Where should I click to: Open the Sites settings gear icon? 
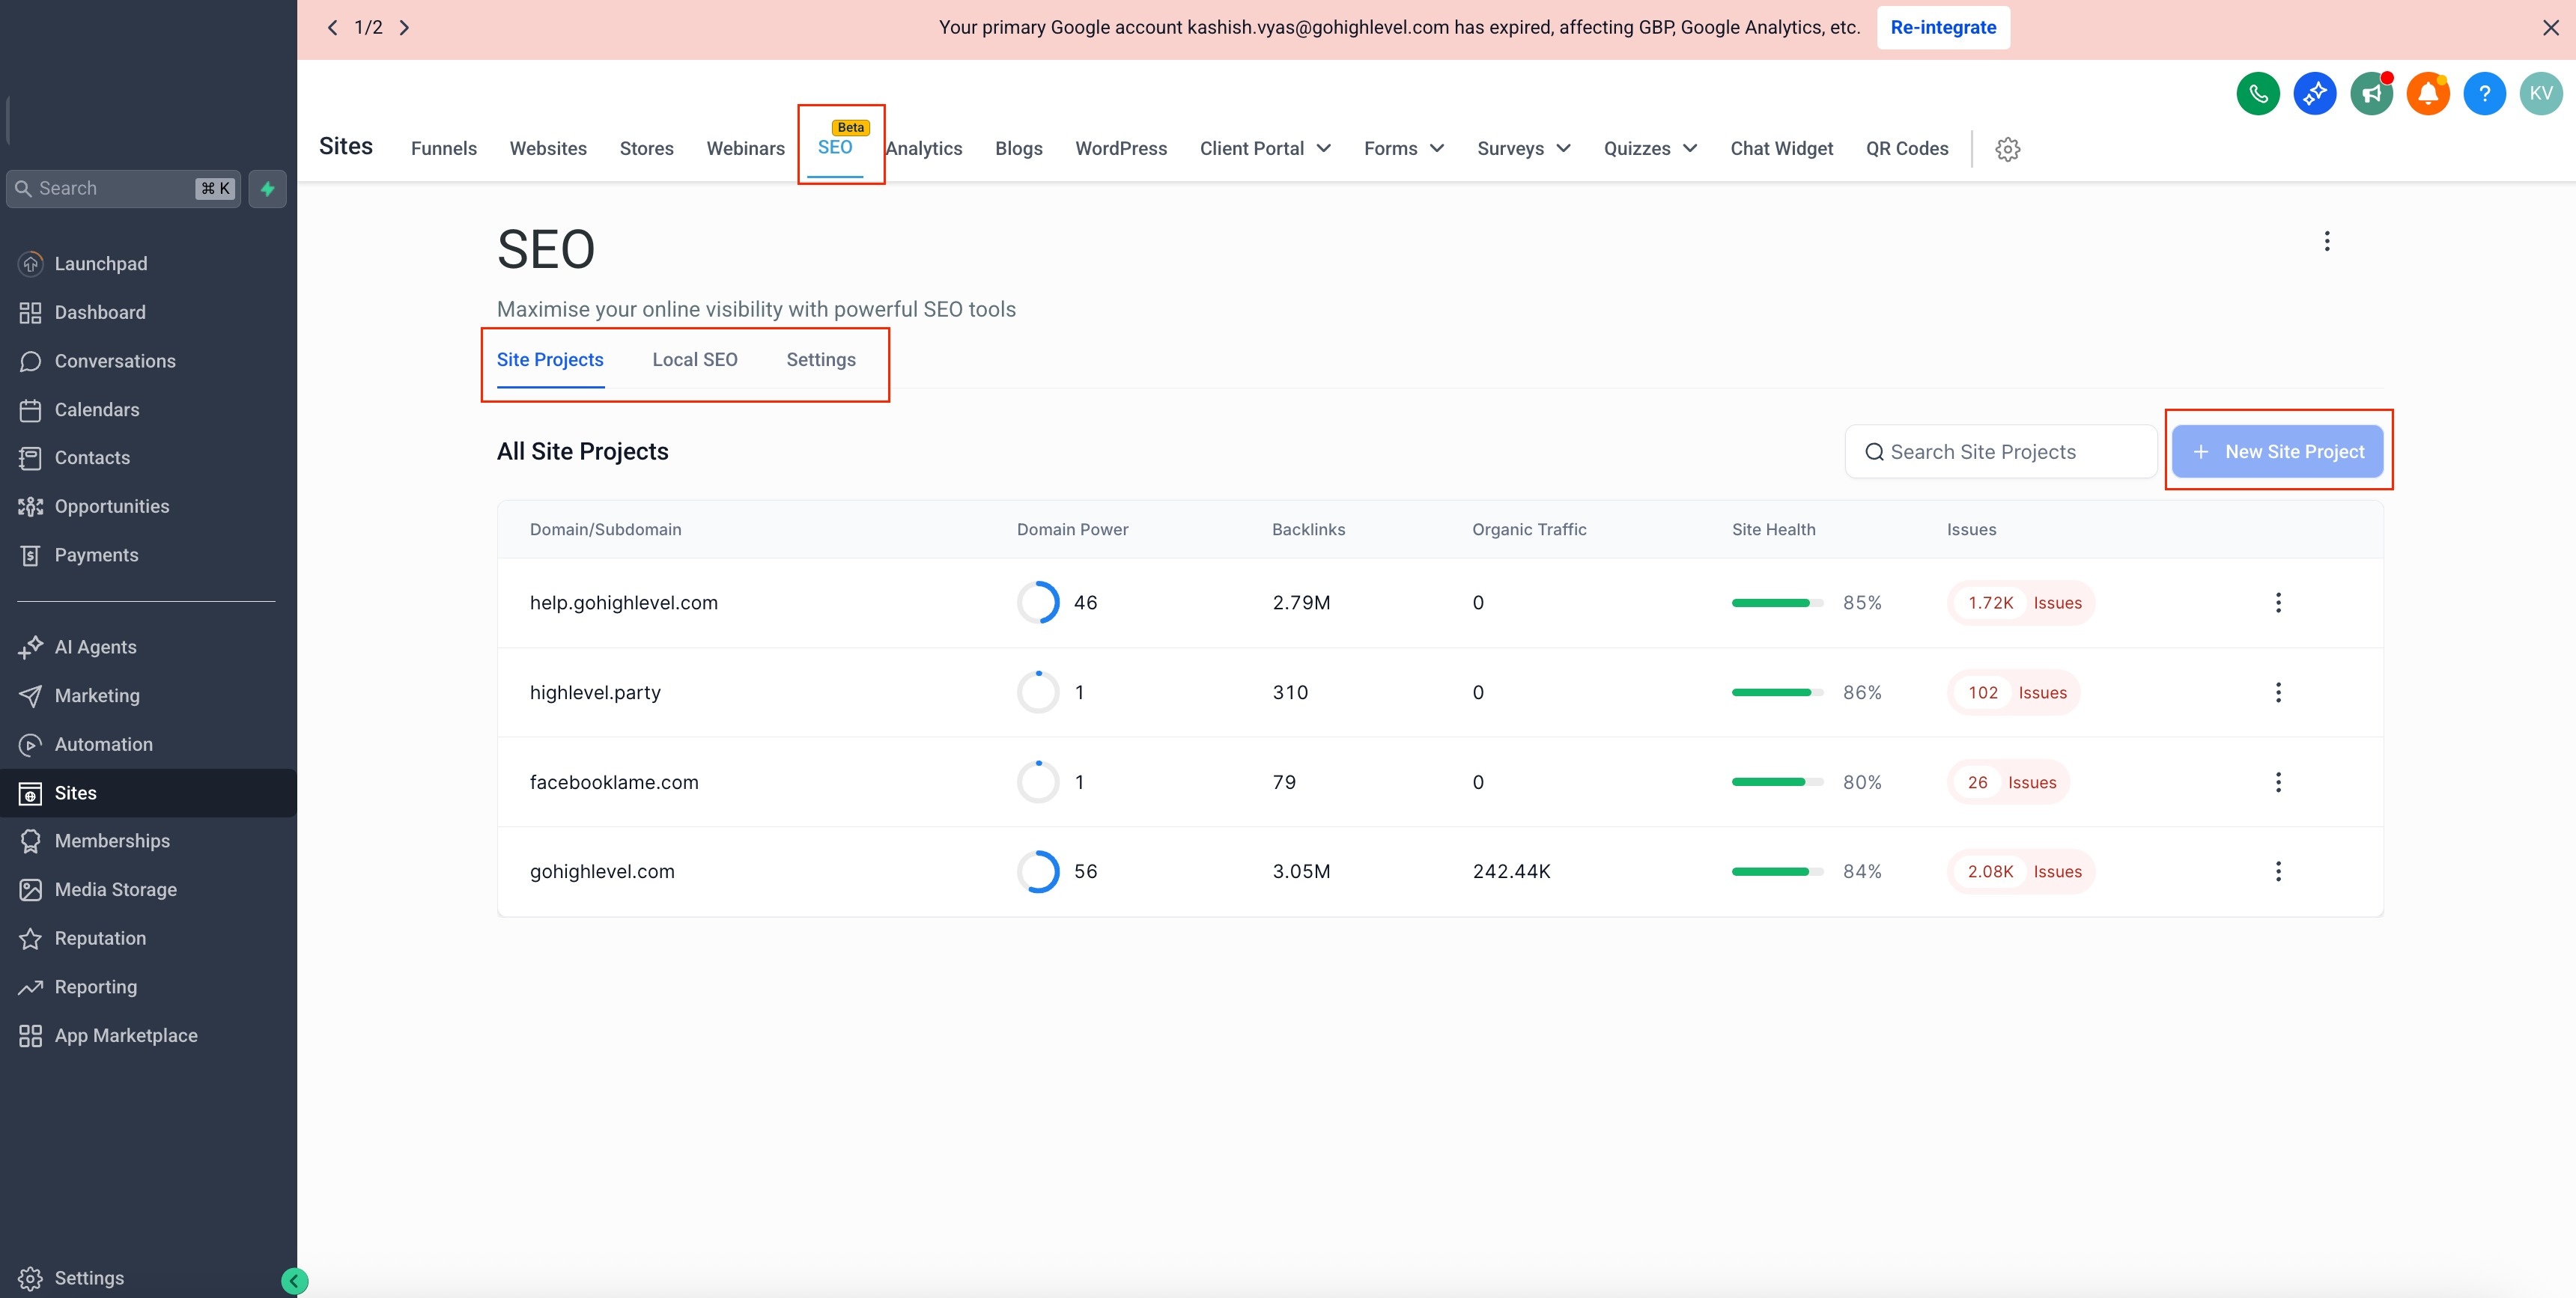coord(2007,149)
